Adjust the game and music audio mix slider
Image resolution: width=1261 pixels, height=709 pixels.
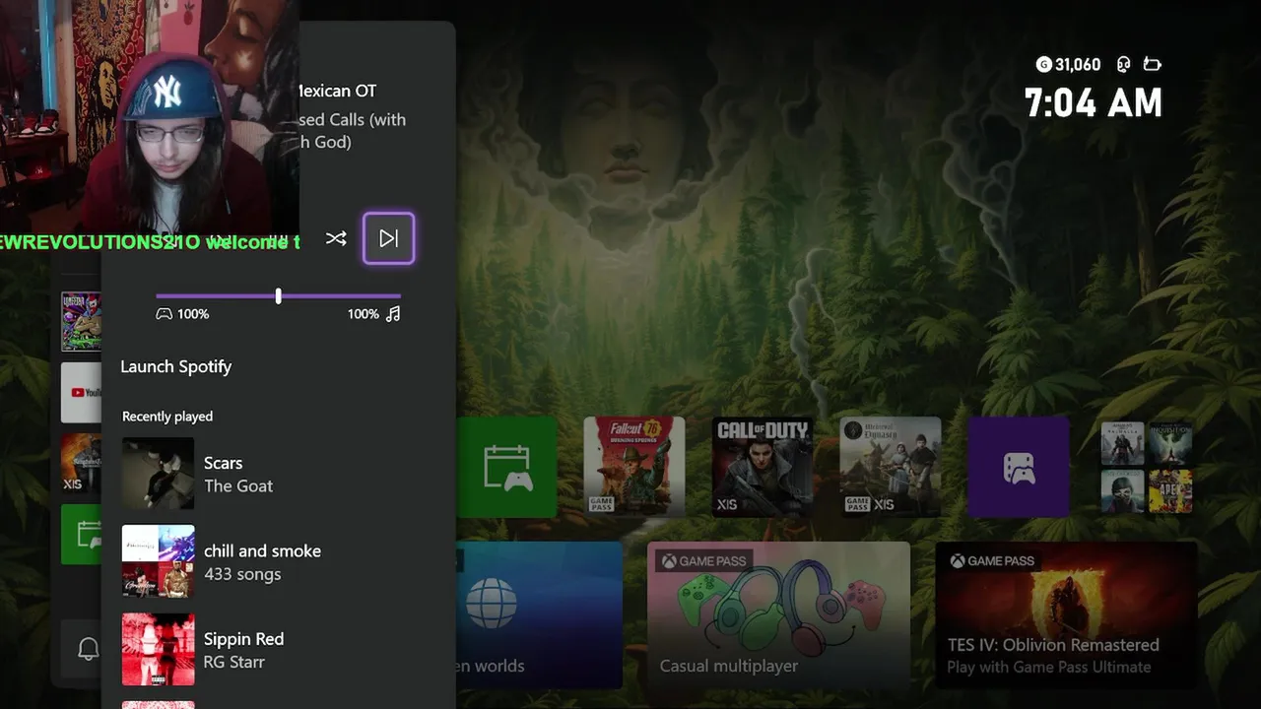[278, 295]
